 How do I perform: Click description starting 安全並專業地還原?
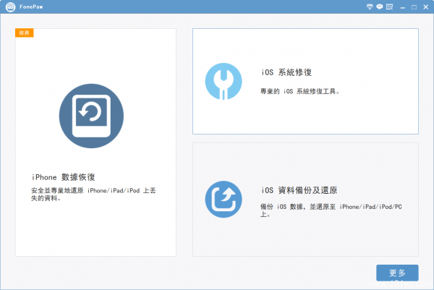[x=93, y=195]
